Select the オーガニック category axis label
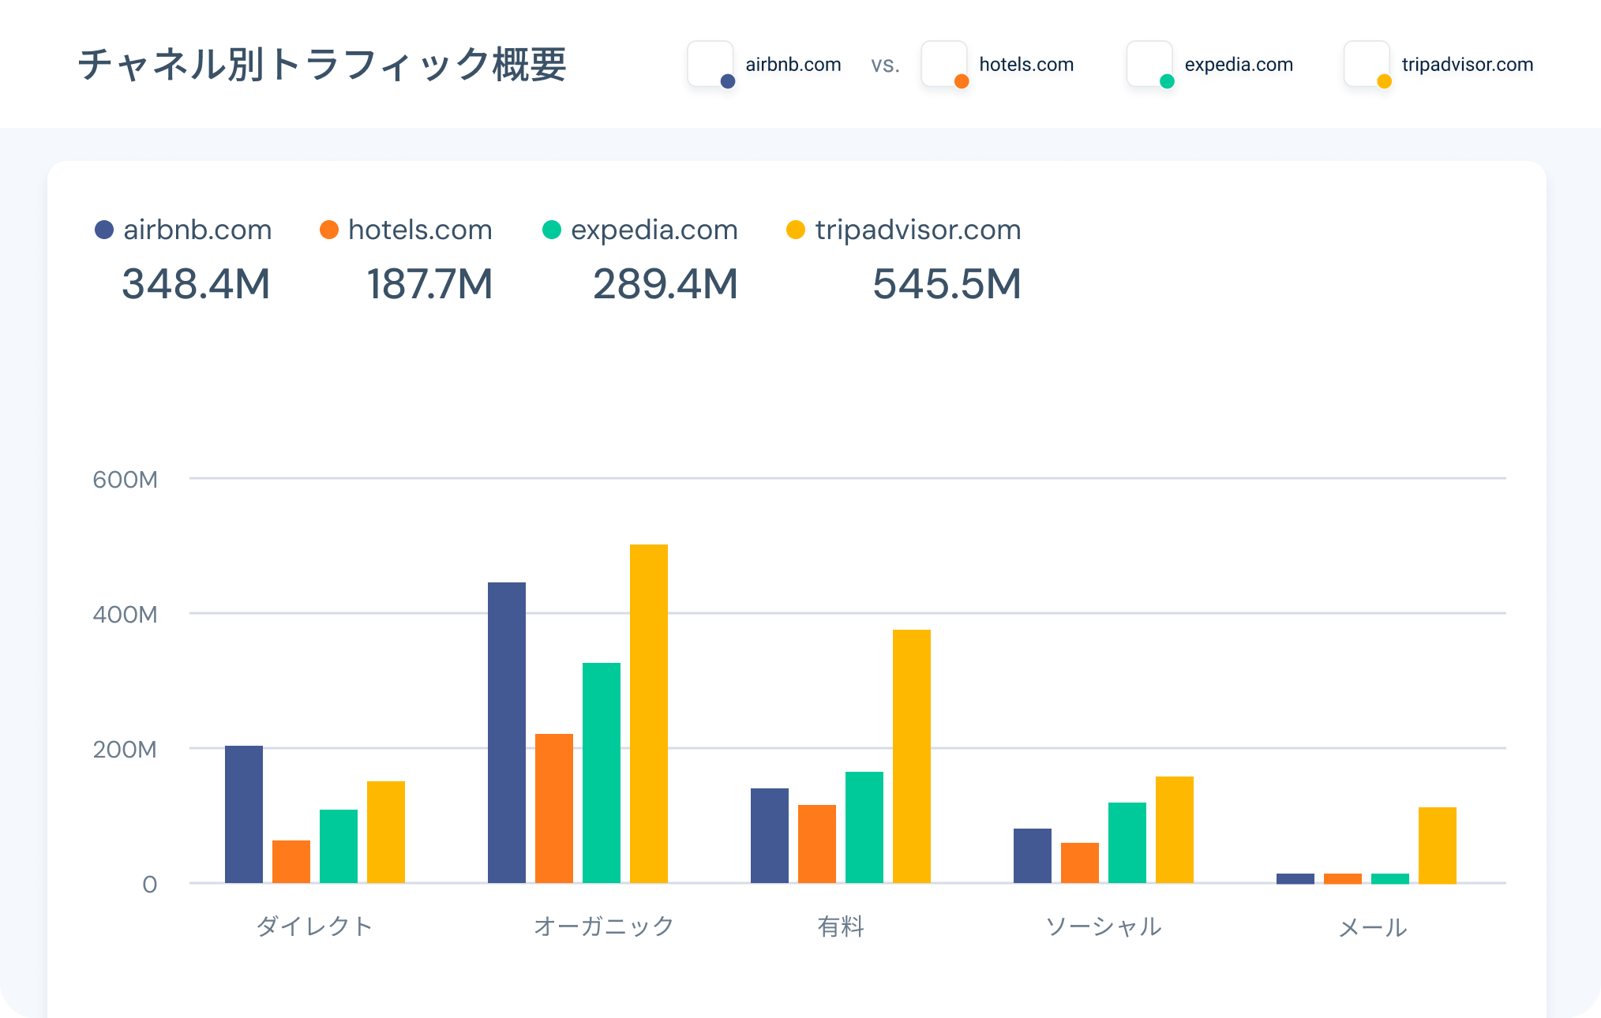 [604, 926]
